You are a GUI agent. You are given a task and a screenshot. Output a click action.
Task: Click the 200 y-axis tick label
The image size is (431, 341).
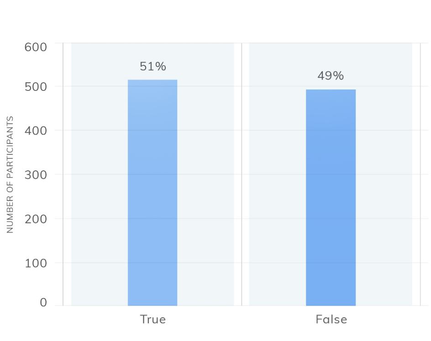pos(36,219)
